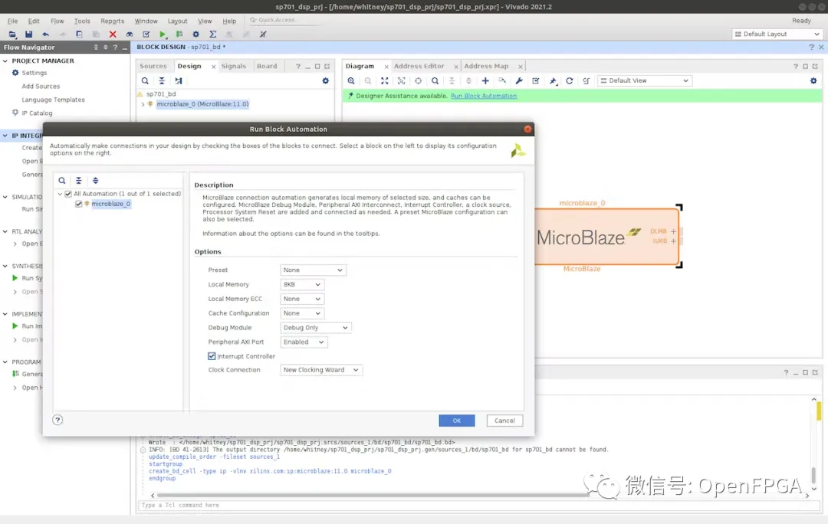The width and height of the screenshot is (828, 524).
Task: Click the help question mark in dialog
Action: pyautogui.click(x=58, y=420)
